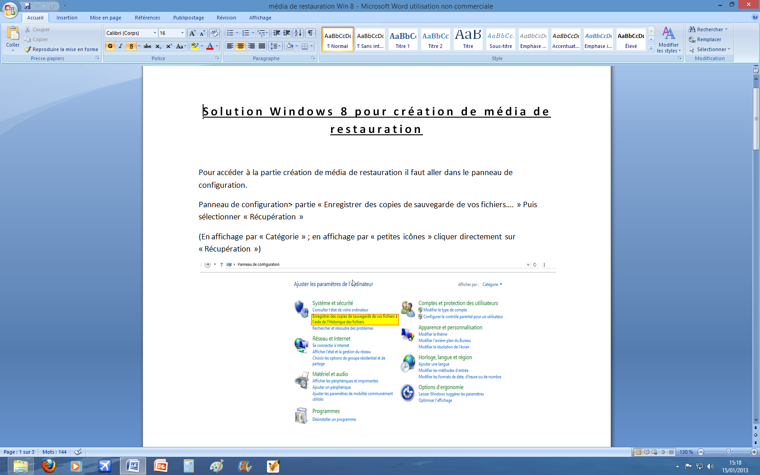Show paragraph marks with pilcrow icon
Screen dimensions: 760x475
310,33
